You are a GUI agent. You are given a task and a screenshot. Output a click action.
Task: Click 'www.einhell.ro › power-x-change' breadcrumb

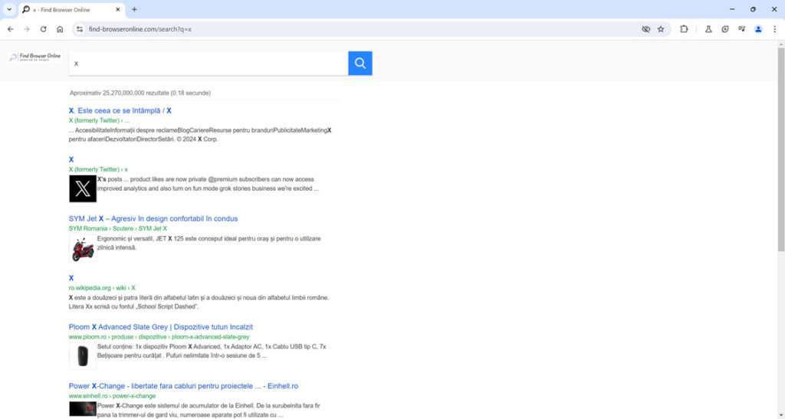click(112, 396)
